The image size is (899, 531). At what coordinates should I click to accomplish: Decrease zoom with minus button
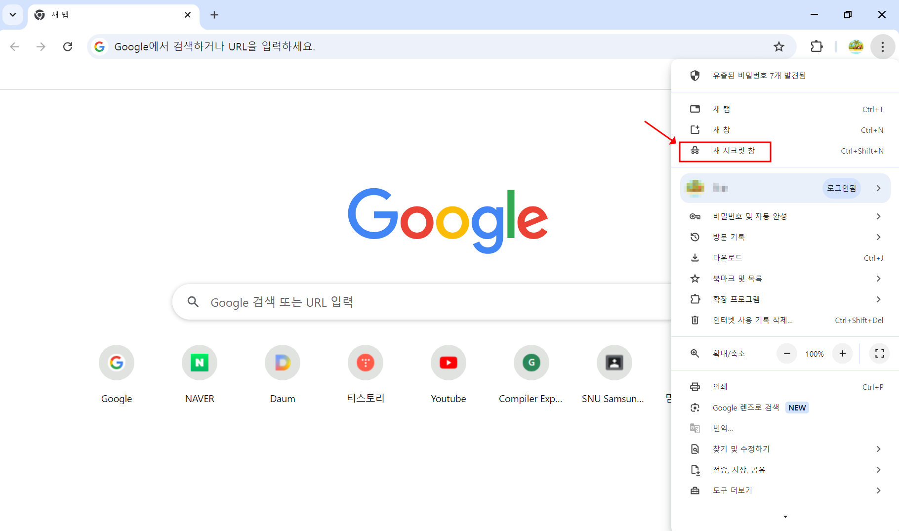(787, 354)
